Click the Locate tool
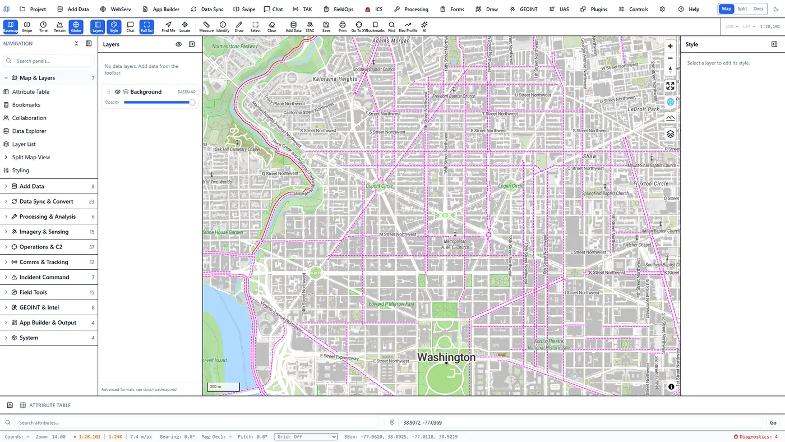785x442 pixels. tap(184, 27)
